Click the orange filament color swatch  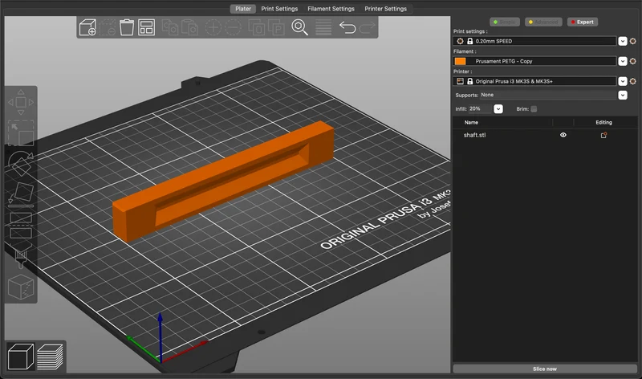(460, 61)
